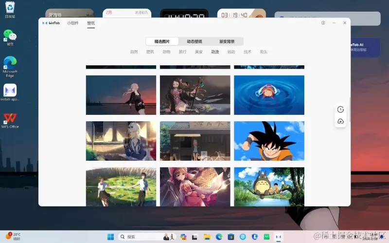Open the Recycle Bin desktop icon
The image size is (389, 243).
(x=10, y=10)
